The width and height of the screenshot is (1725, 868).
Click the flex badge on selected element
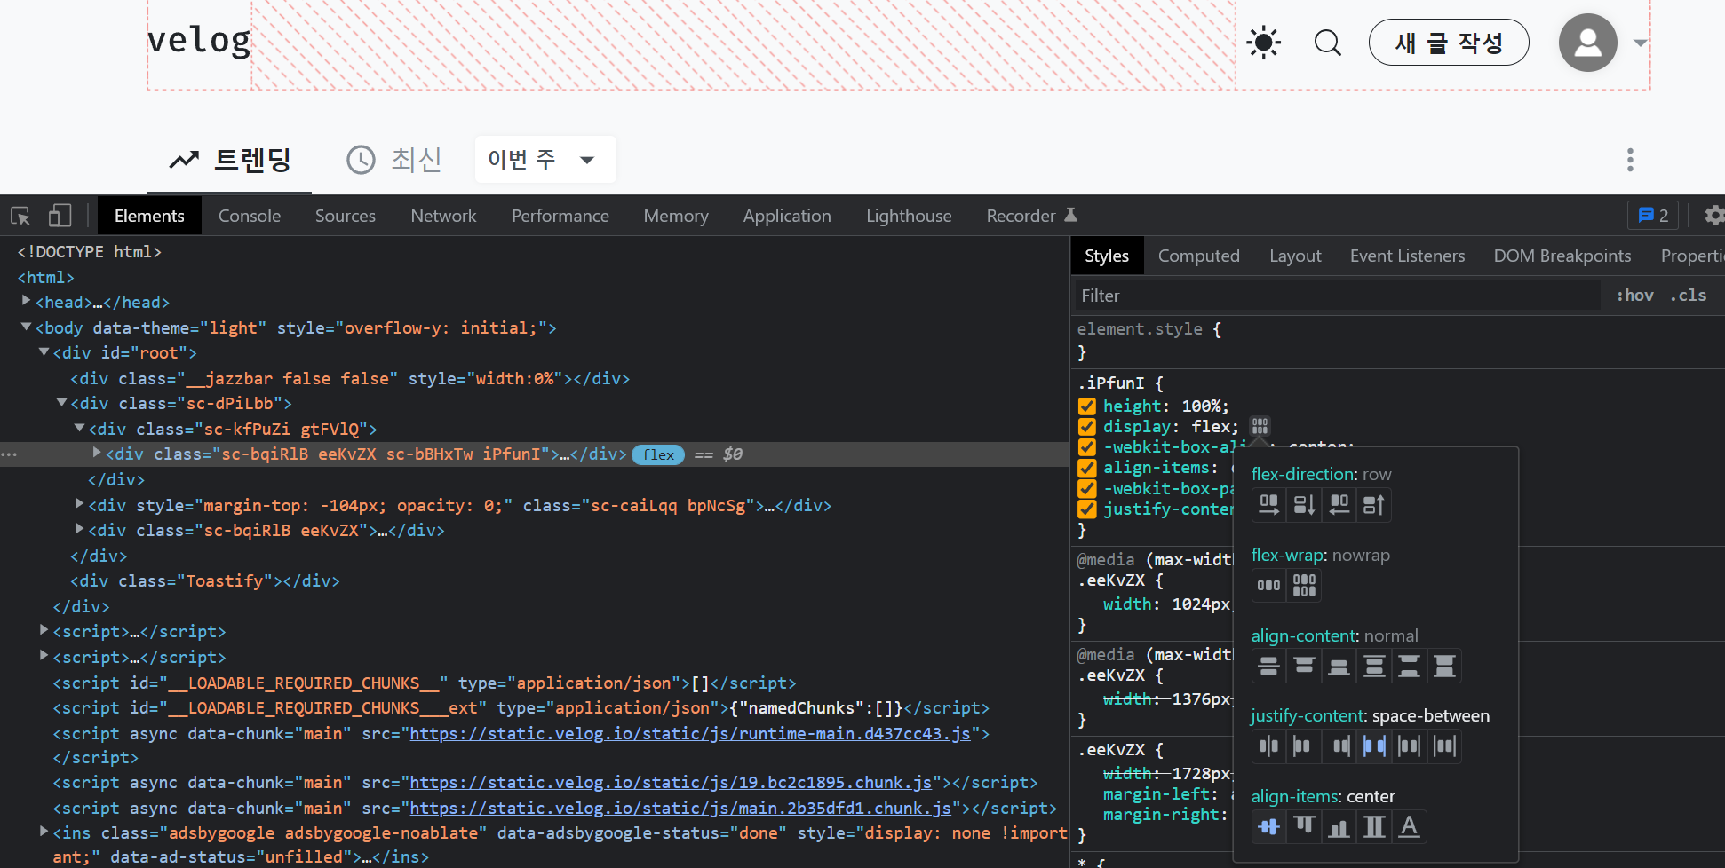658,454
